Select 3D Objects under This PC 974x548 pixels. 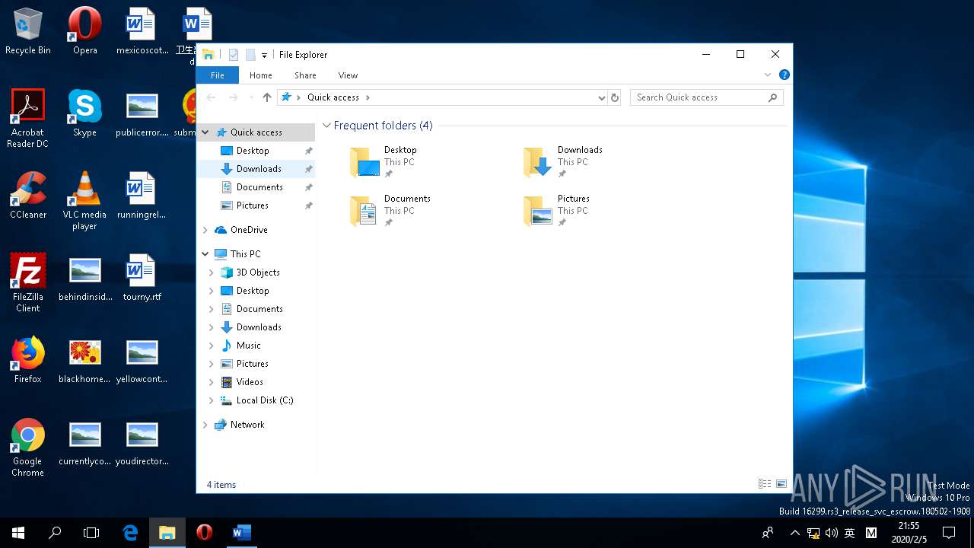[258, 272]
